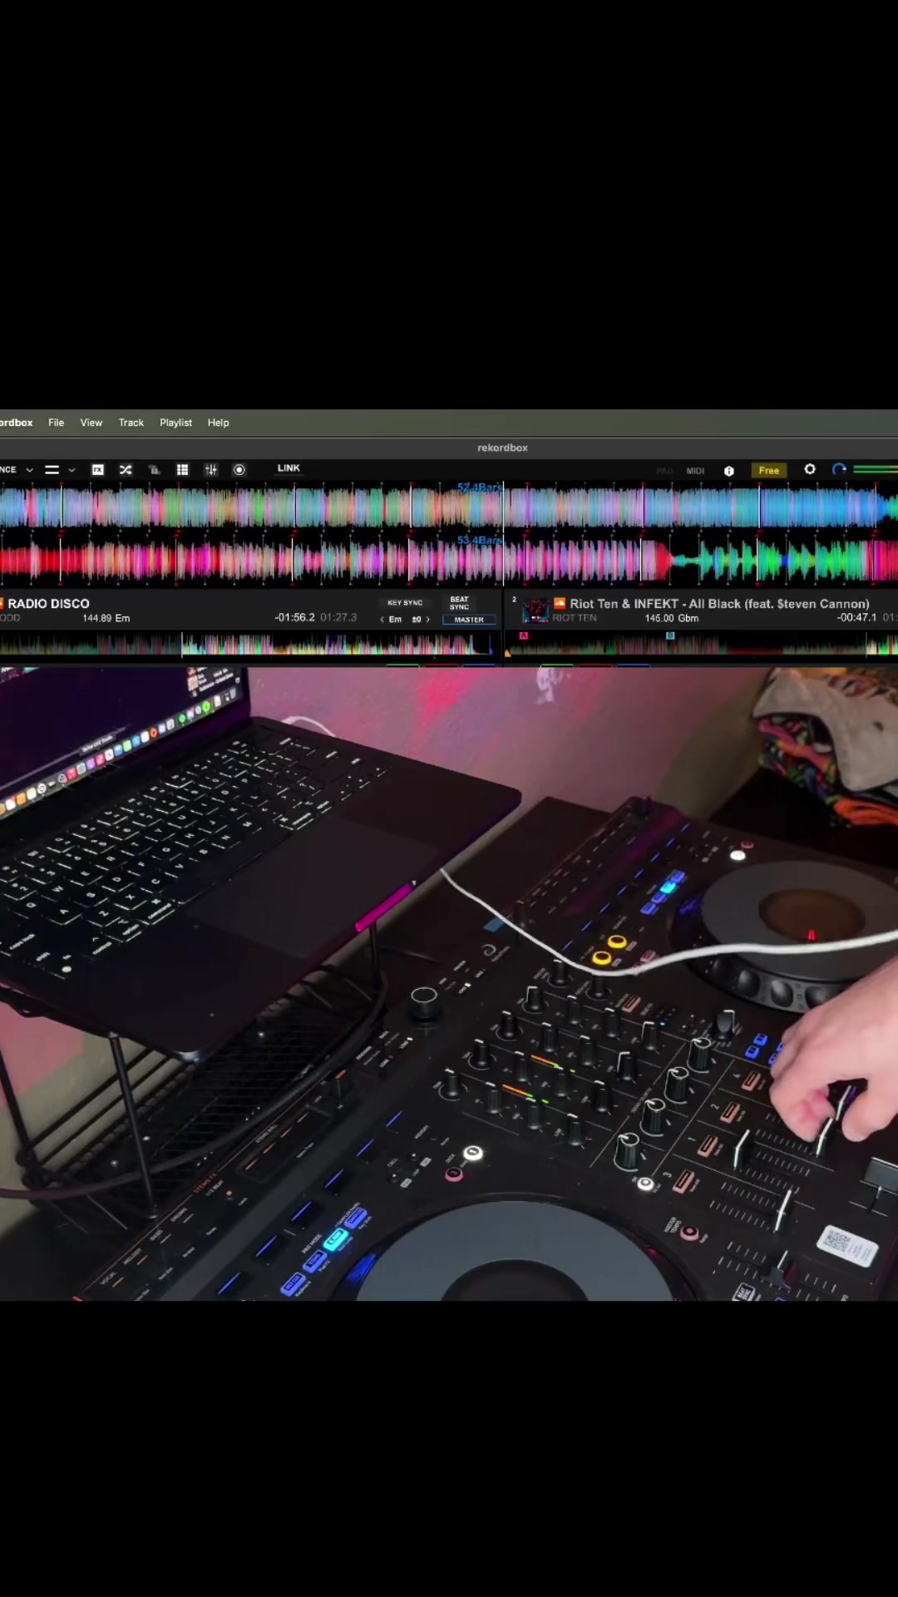The width and height of the screenshot is (898, 1597).
Task: Open the Help menu
Action: (x=218, y=423)
